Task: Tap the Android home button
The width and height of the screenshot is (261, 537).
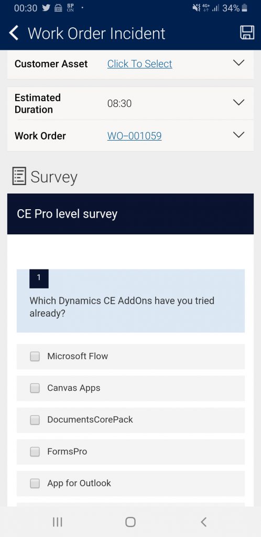Action: (x=130, y=522)
